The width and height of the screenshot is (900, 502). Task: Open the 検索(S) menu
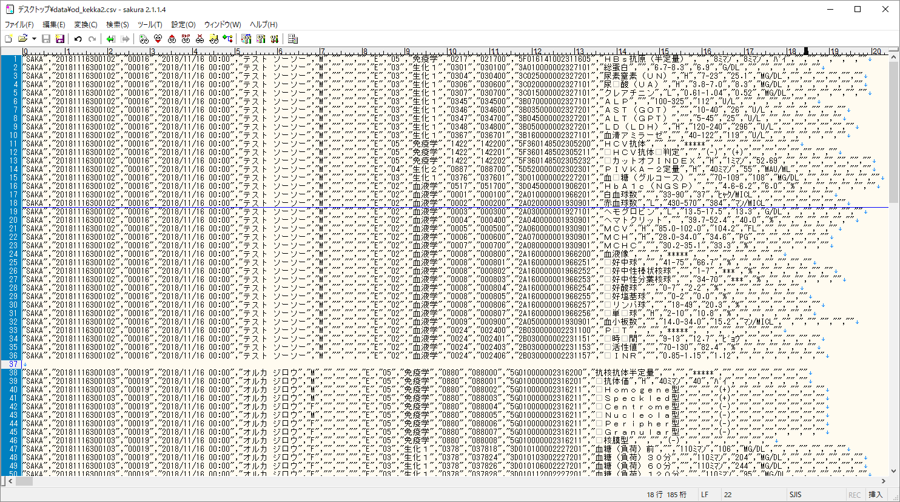tap(117, 25)
